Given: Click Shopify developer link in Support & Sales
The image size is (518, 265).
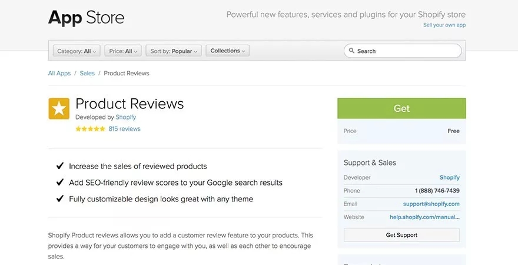Looking at the screenshot, I should [x=449, y=177].
